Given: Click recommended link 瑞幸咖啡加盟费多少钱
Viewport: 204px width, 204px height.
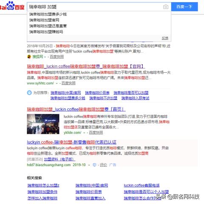Looking at the screenshot, I should click(x=68, y=98).
